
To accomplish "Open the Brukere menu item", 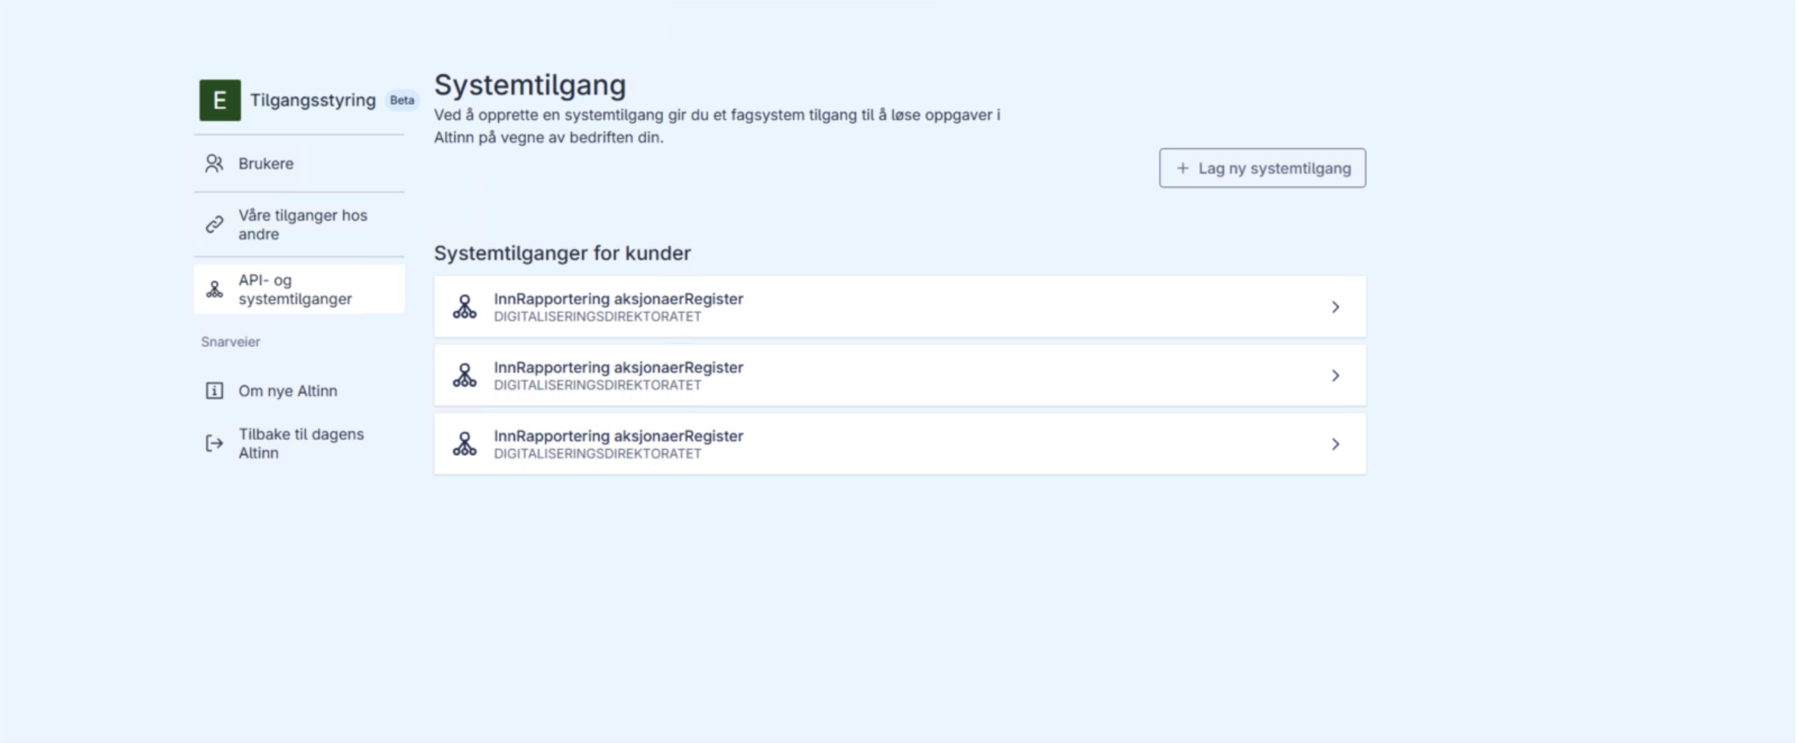I will coord(266,163).
